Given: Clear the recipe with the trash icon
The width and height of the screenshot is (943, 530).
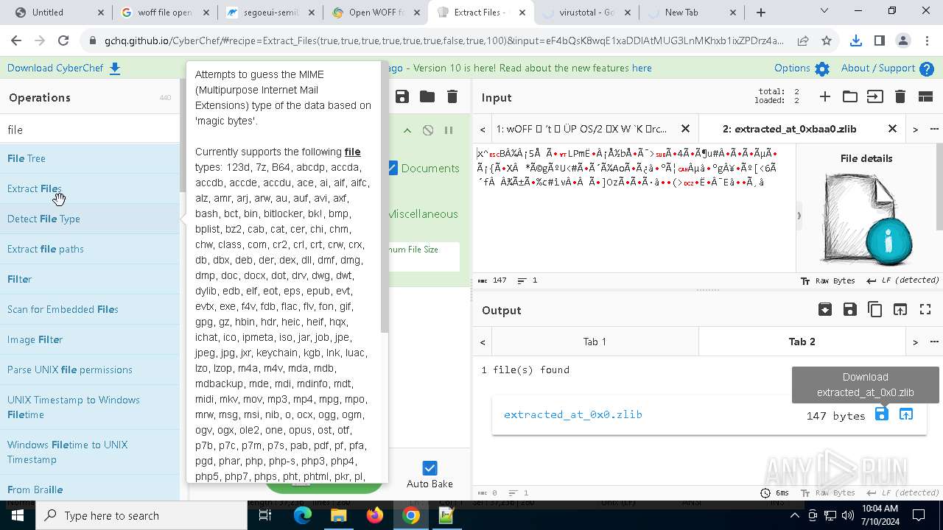Looking at the screenshot, I should tap(452, 96).
